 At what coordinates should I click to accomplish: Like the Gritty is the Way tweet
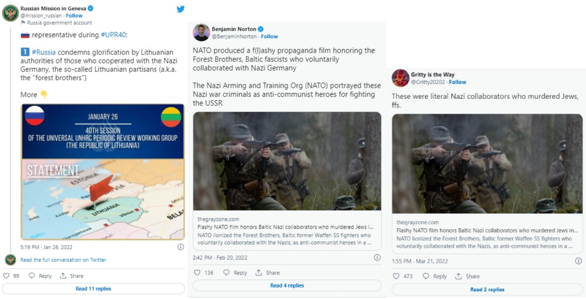396,276
